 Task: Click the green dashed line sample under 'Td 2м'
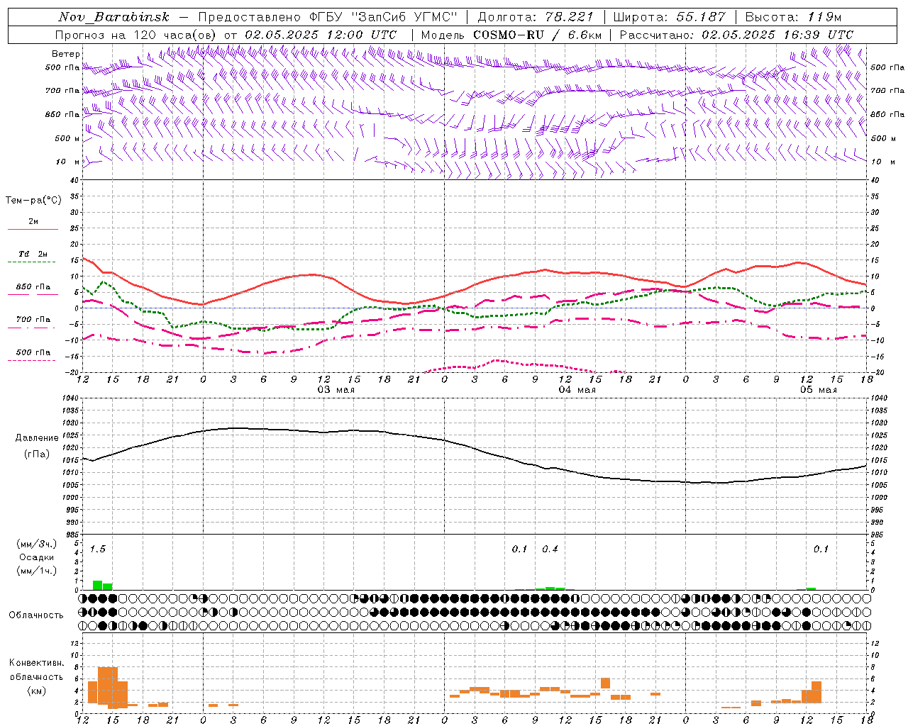tap(31, 262)
